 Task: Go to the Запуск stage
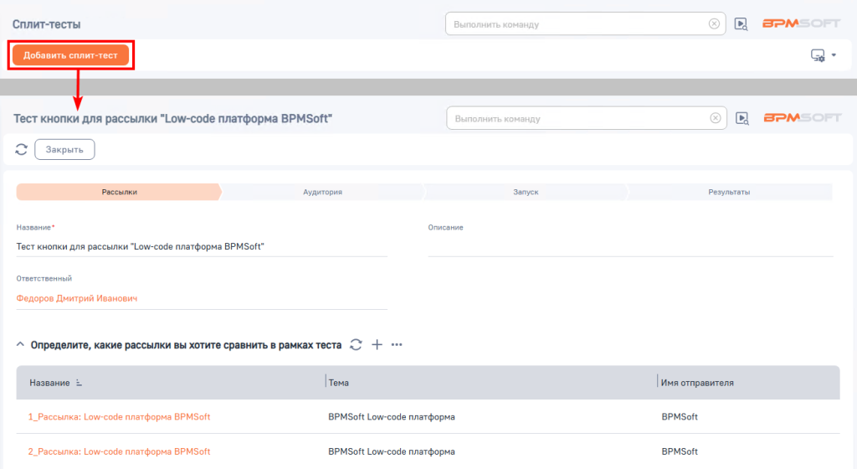[x=526, y=192]
